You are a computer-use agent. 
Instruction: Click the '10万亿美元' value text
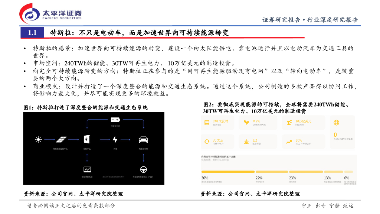(304, 121)
